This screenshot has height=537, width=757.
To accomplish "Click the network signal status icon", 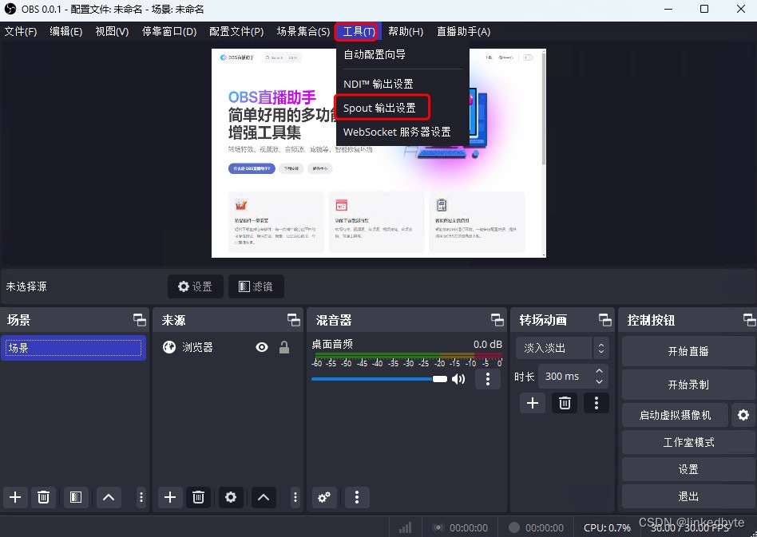I will [x=405, y=528].
